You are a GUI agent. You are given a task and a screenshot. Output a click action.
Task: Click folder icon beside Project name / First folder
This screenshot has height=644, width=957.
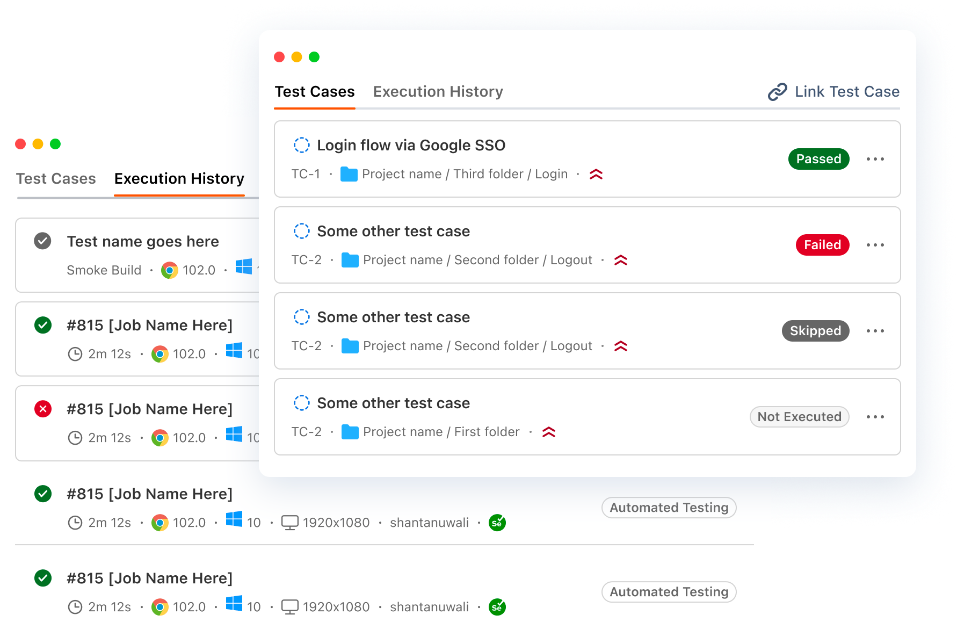click(x=350, y=432)
